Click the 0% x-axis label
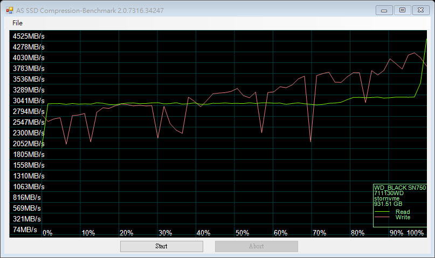Image resolution: width=435 pixels, height=258 pixels. [x=47, y=233]
